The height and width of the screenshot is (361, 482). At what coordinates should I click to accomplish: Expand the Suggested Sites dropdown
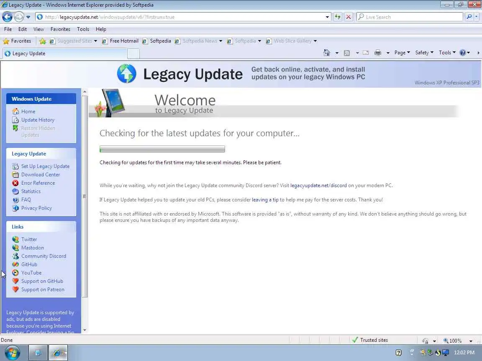tap(95, 41)
